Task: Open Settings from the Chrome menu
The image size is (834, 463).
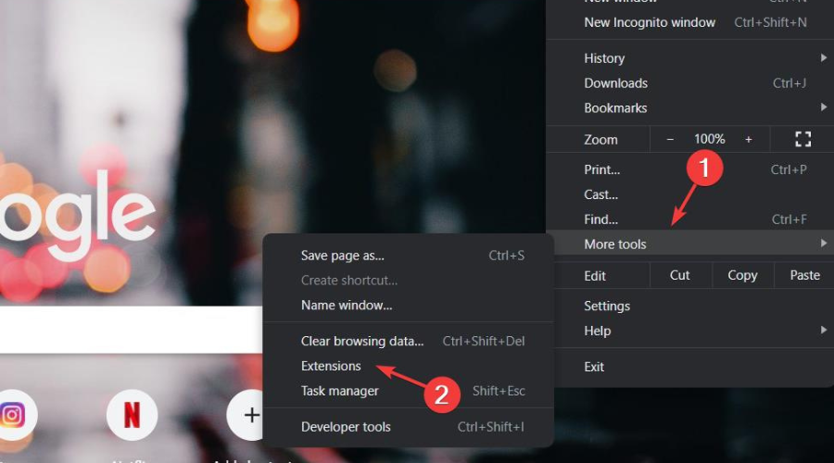Action: tap(689, 306)
